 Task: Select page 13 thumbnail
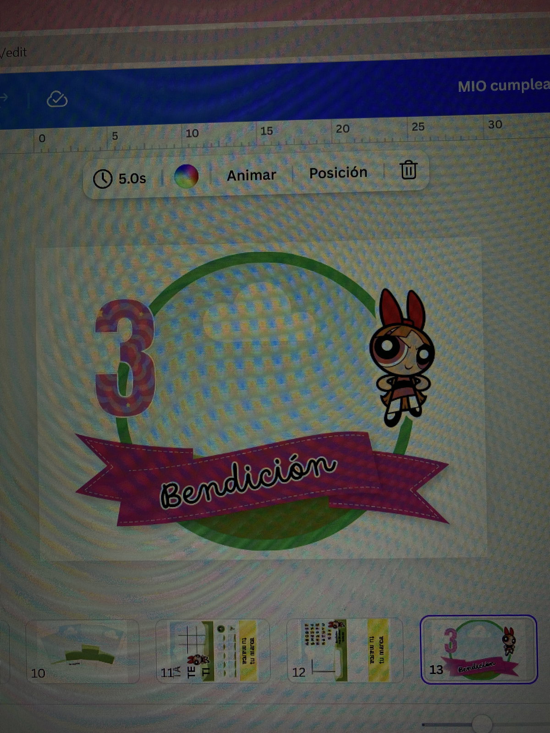478,649
